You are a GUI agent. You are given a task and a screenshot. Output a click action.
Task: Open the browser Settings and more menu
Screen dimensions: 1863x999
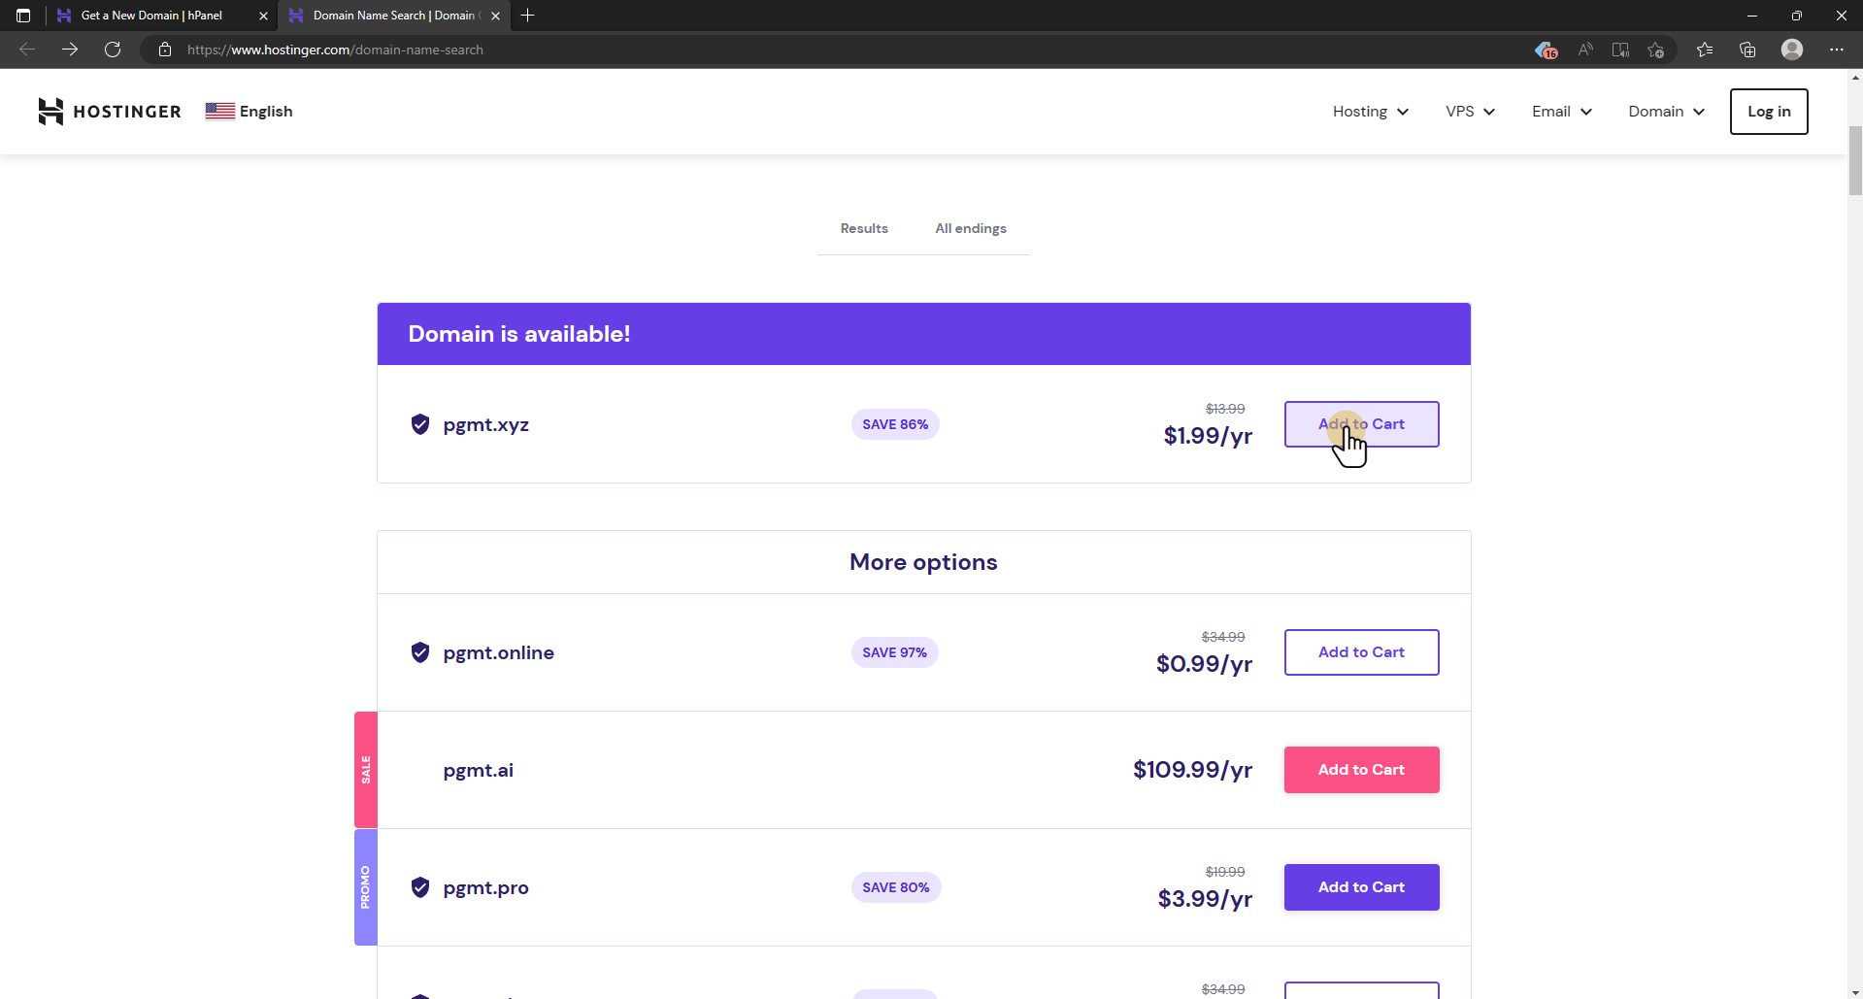tap(1837, 50)
